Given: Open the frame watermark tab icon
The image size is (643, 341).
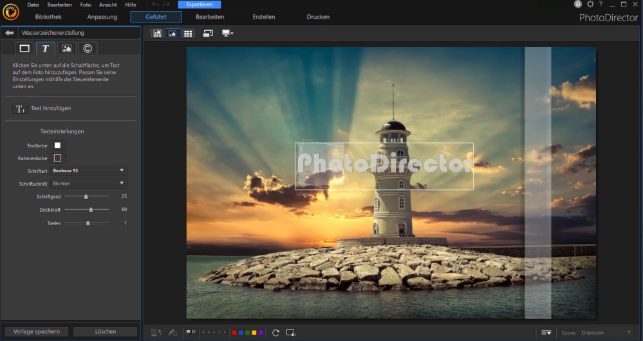Looking at the screenshot, I should [x=24, y=48].
